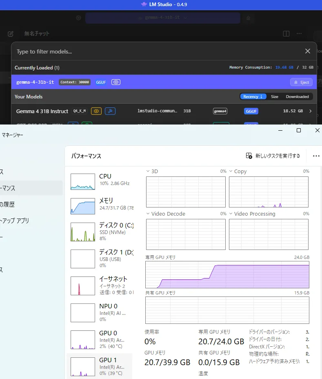Expand the Gemma 4 31B Instruct row chevron
Viewport: 322px width, 379px height.
(311, 111)
